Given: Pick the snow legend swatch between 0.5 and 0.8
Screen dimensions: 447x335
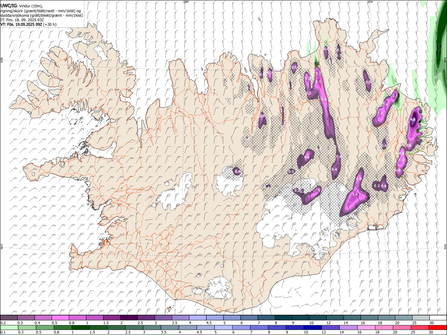Looking at the screenshot, I should [60, 318].
